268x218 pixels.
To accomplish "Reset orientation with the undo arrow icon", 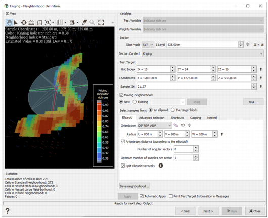I will click(183, 125).
